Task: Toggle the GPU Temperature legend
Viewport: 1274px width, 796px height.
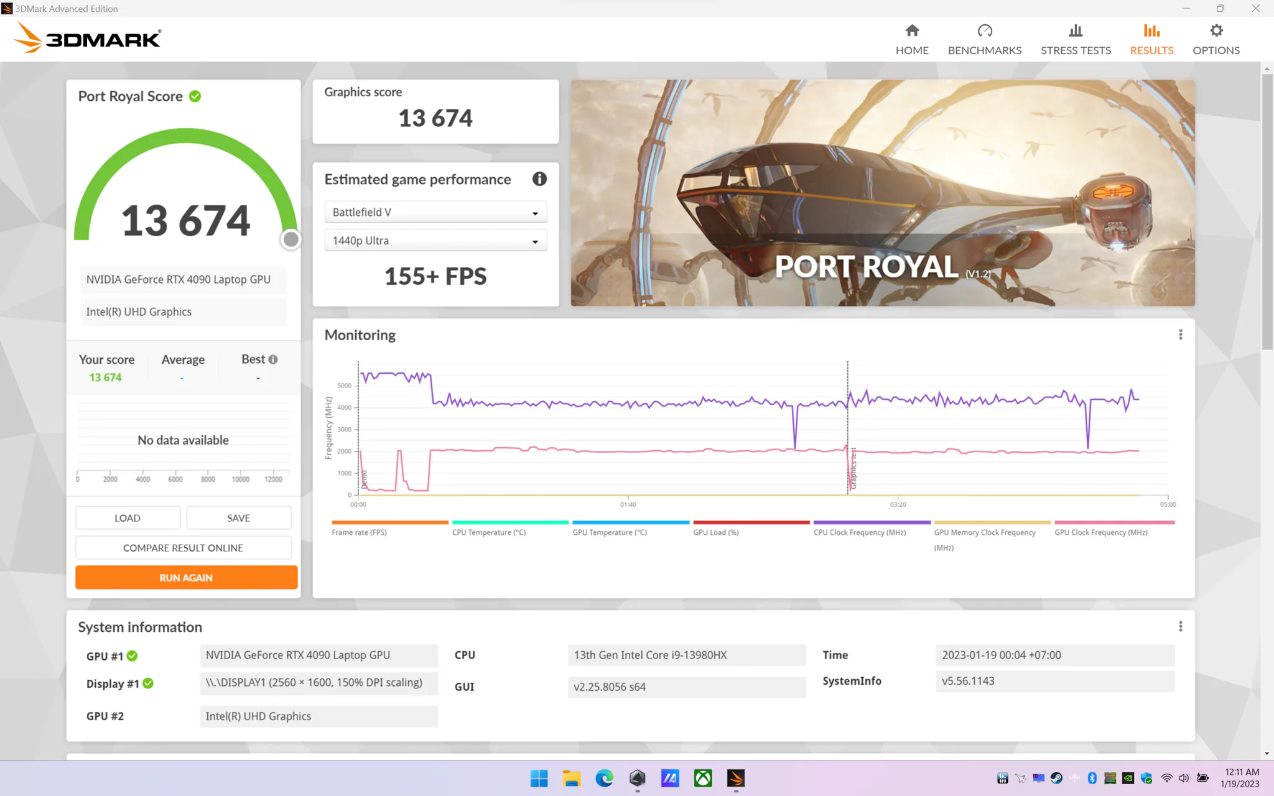Action: [630, 529]
